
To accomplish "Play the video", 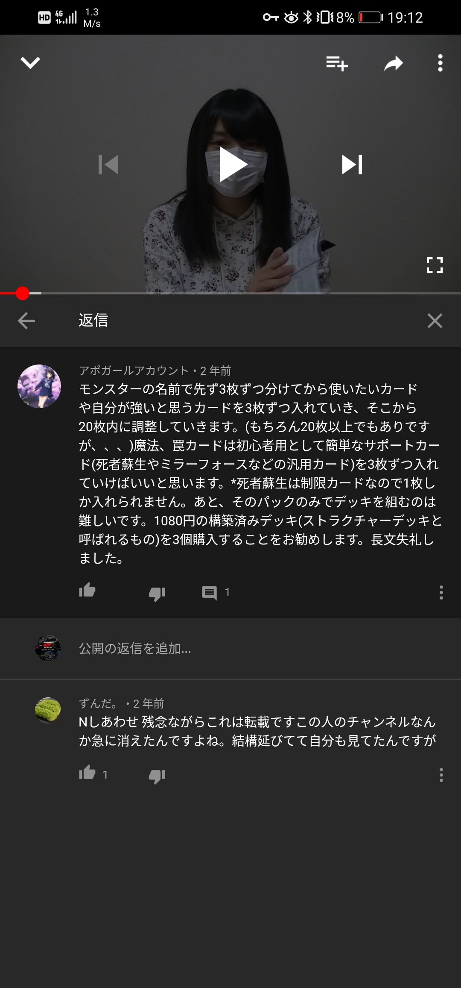I will 233,165.
